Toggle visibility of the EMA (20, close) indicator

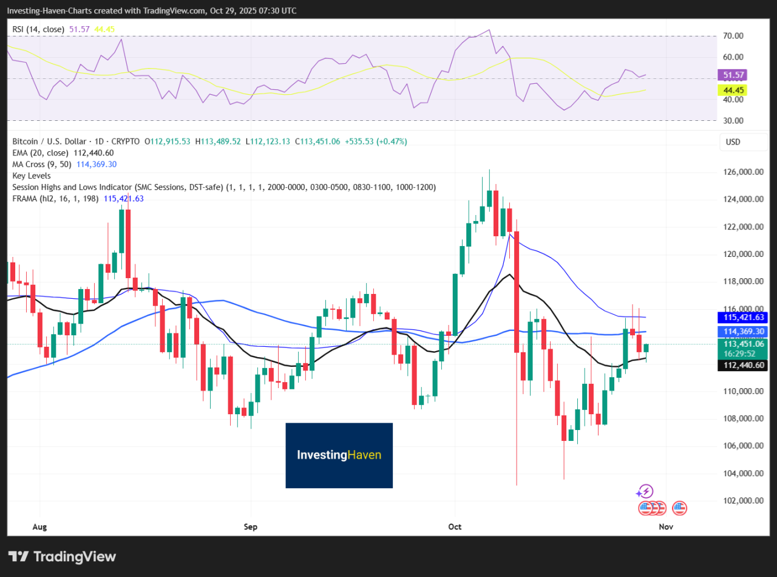click(x=41, y=153)
